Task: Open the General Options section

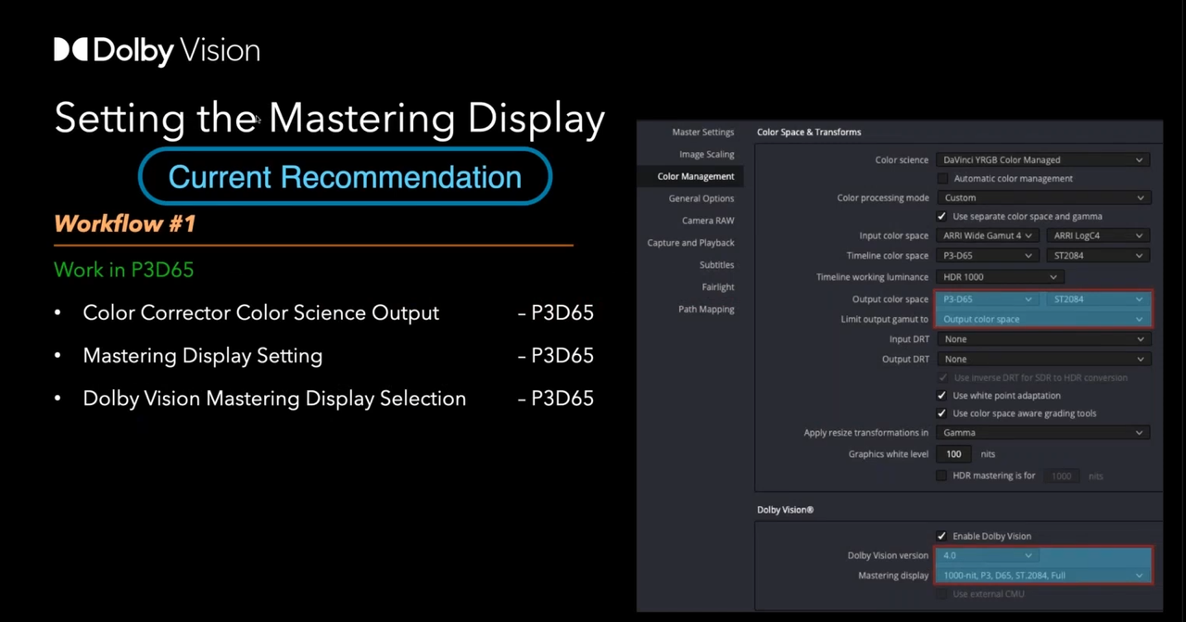Action: tap(700, 198)
